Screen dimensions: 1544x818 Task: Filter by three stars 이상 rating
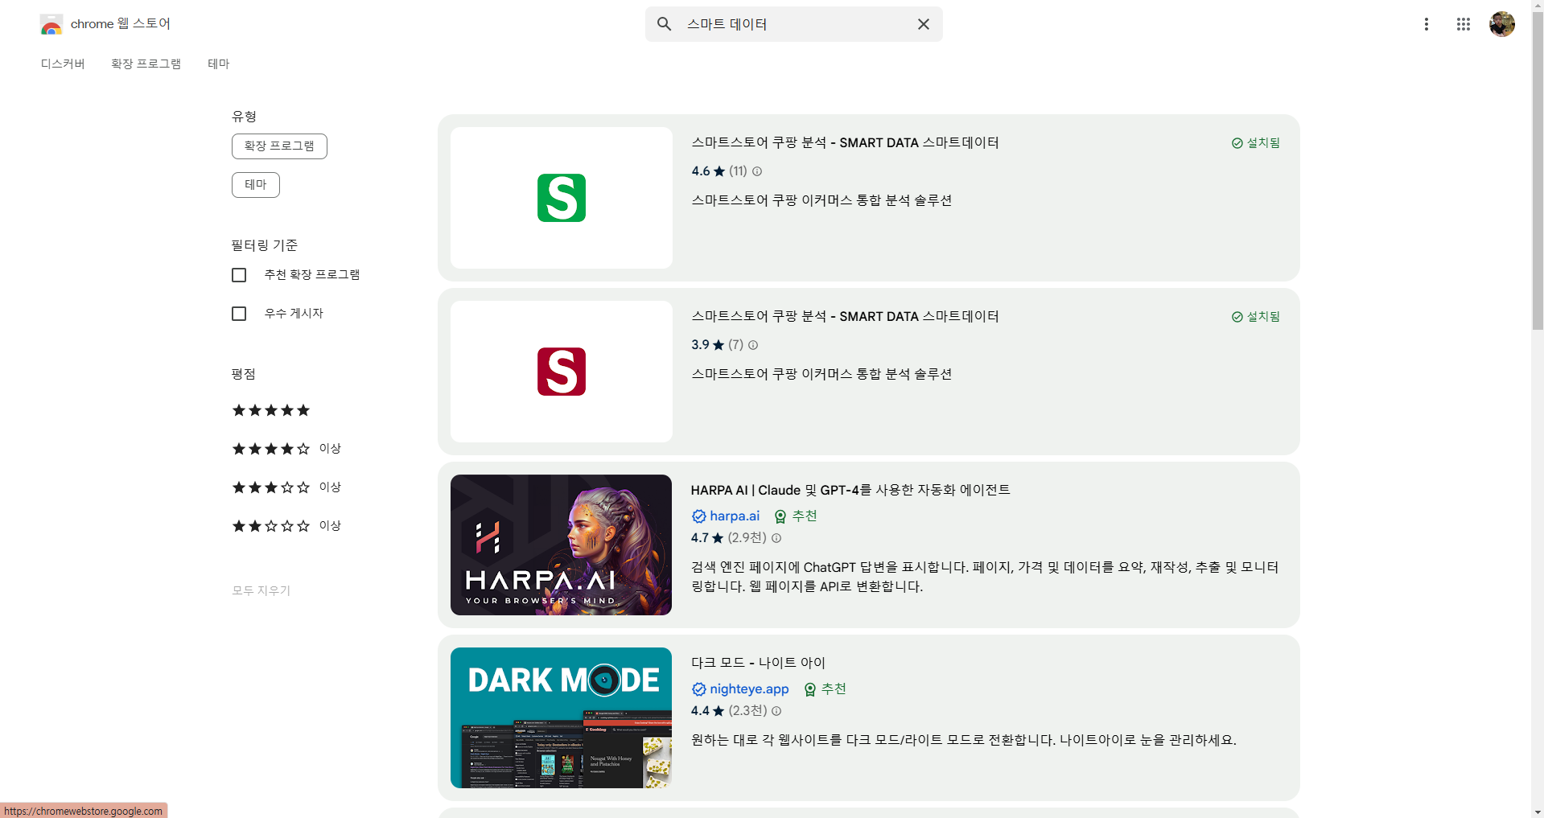(x=286, y=487)
